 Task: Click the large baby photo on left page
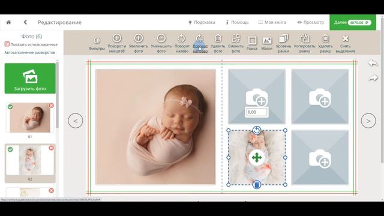(155, 127)
